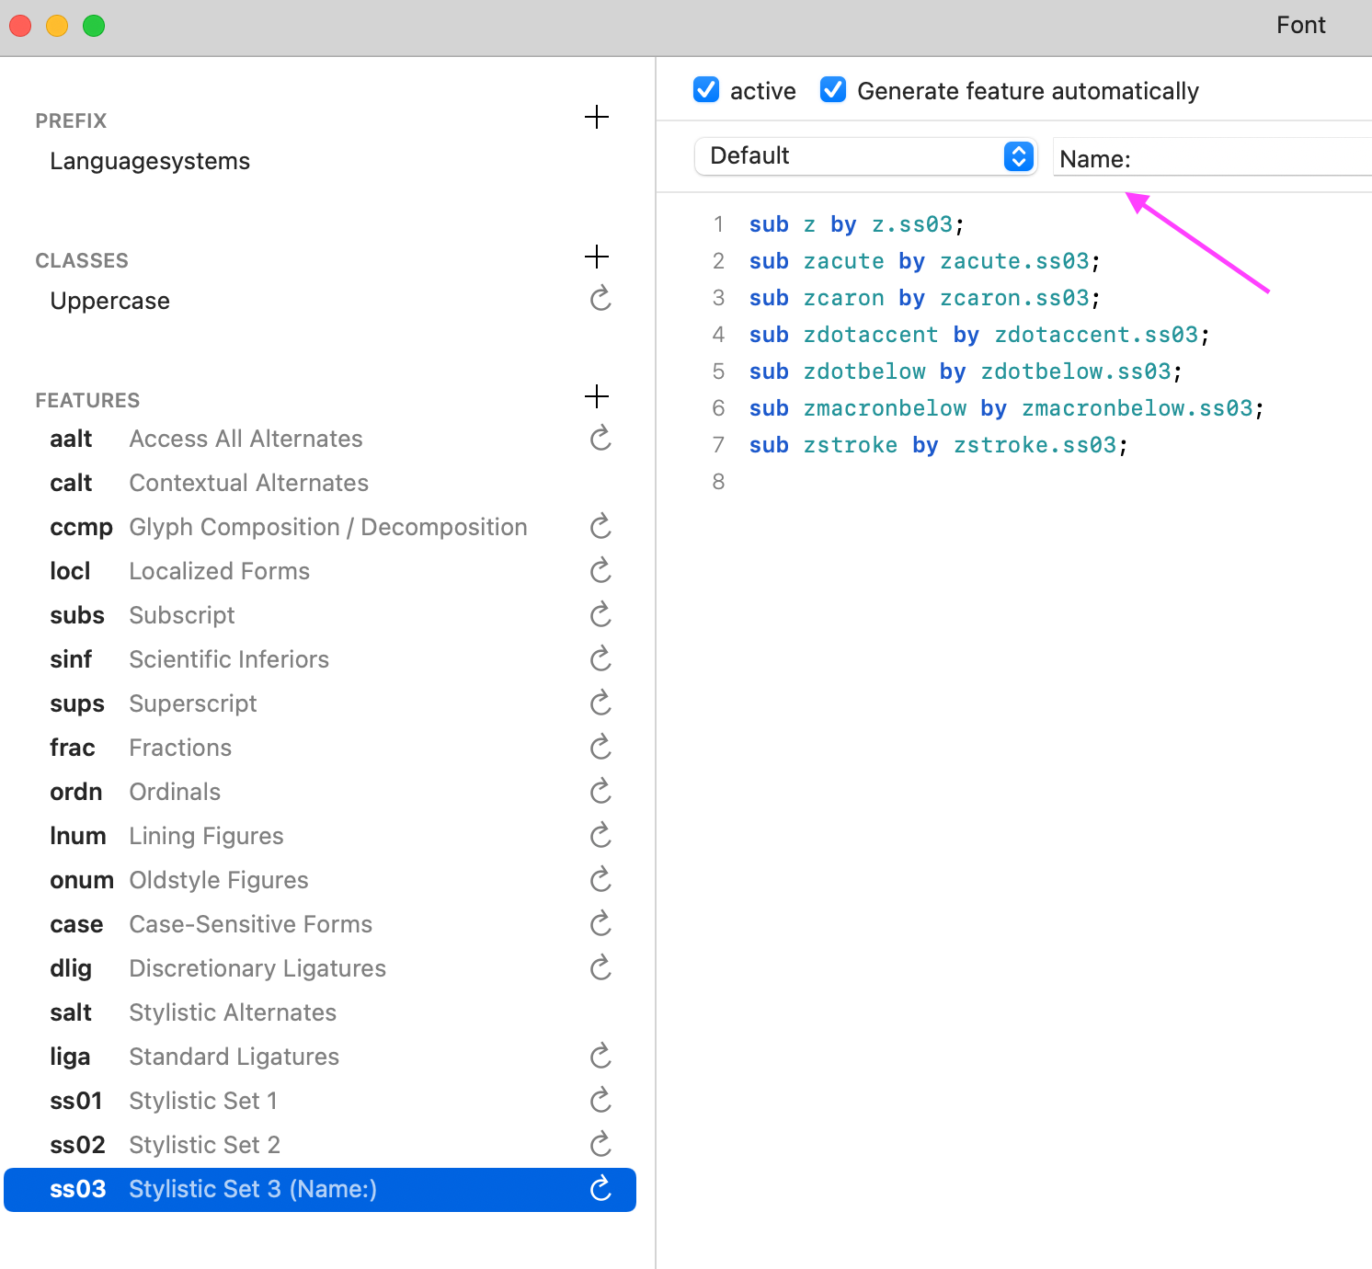1372x1269 pixels.
Task: Open the Default language dropdown
Action: pyautogui.click(x=864, y=156)
